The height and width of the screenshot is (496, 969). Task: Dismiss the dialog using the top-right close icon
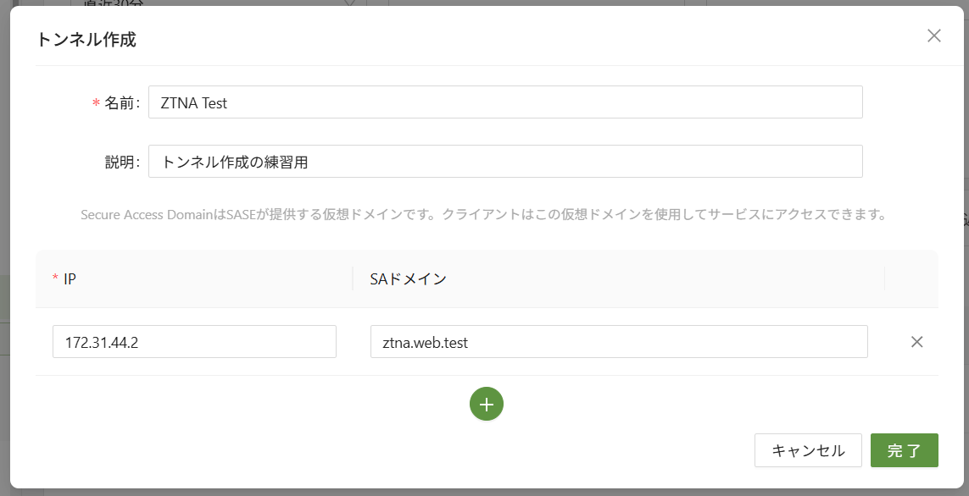coord(933,36)
